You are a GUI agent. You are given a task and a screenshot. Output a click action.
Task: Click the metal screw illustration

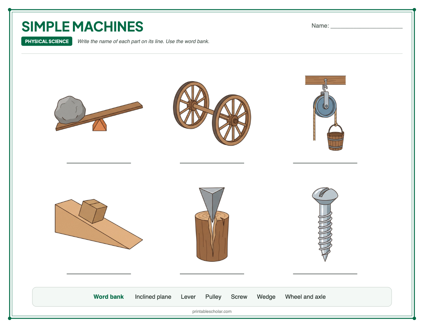(325, 224)
